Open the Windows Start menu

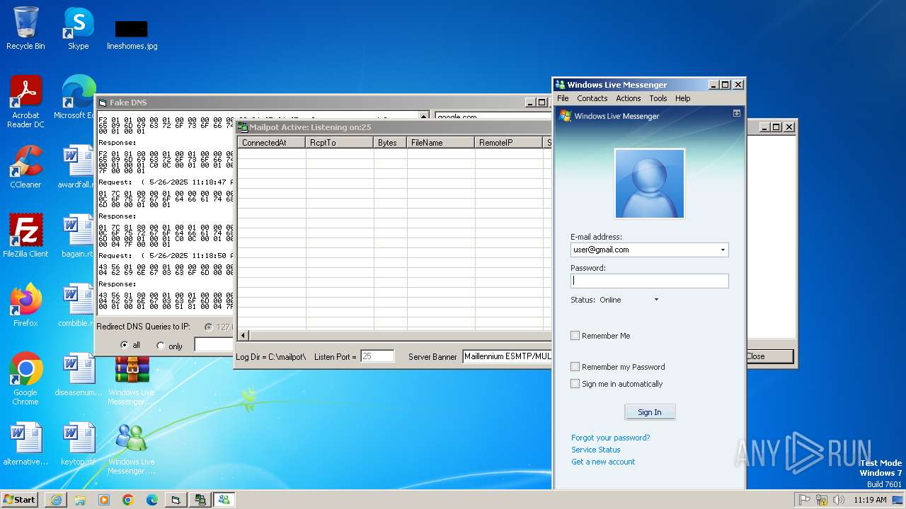(20, 500)
